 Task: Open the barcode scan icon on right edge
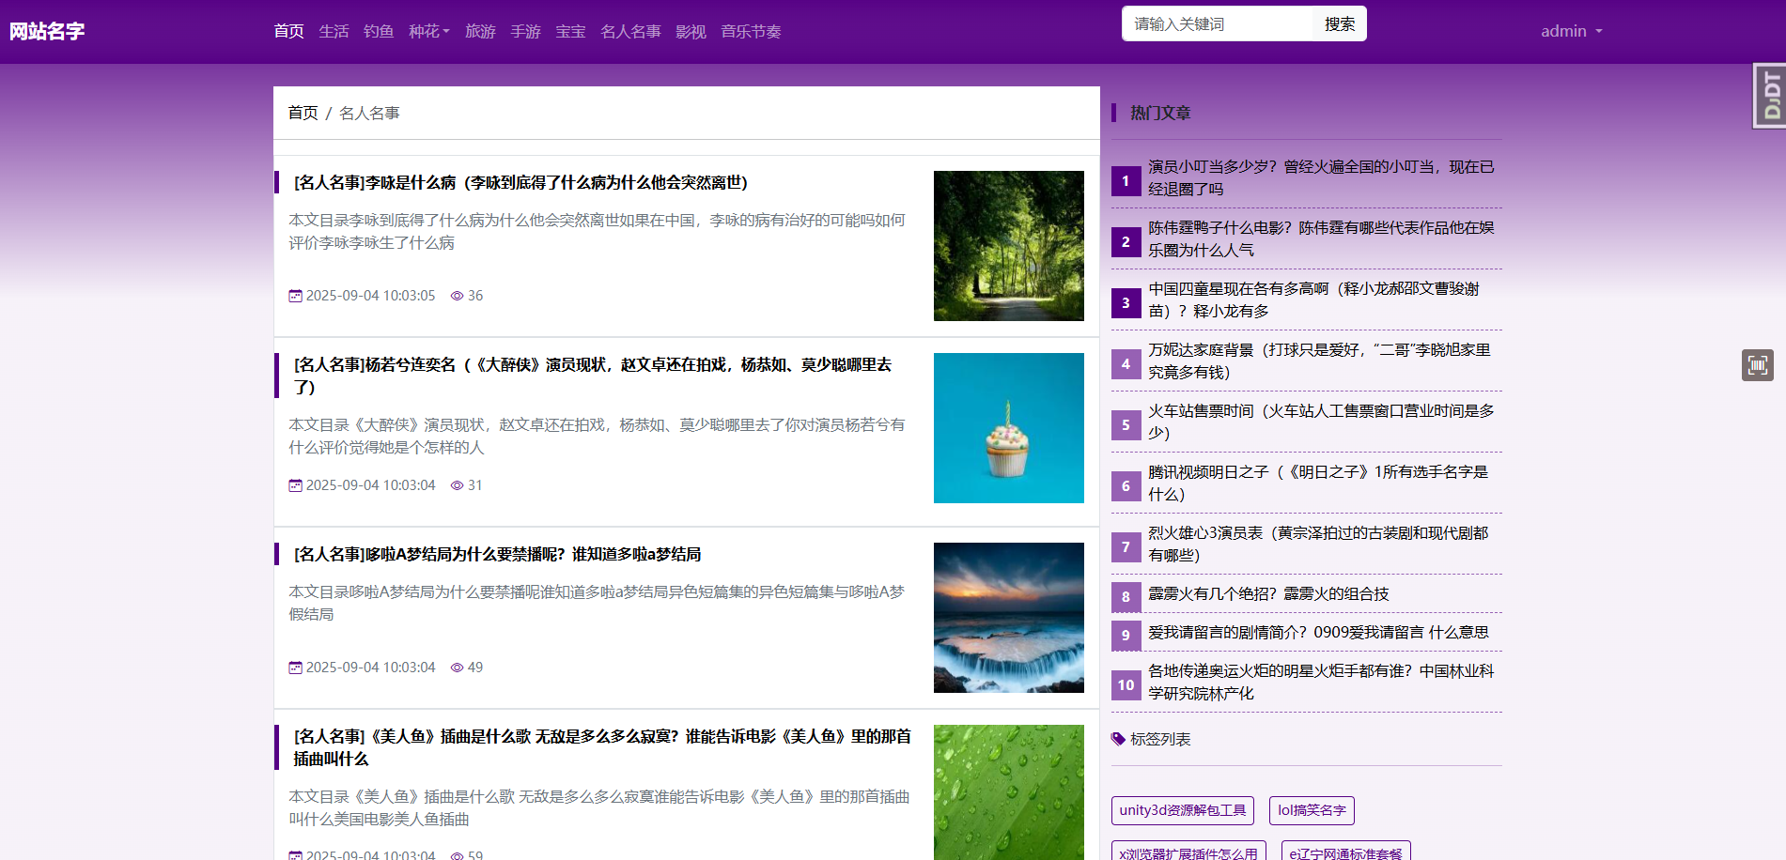tap(1758, 364)
